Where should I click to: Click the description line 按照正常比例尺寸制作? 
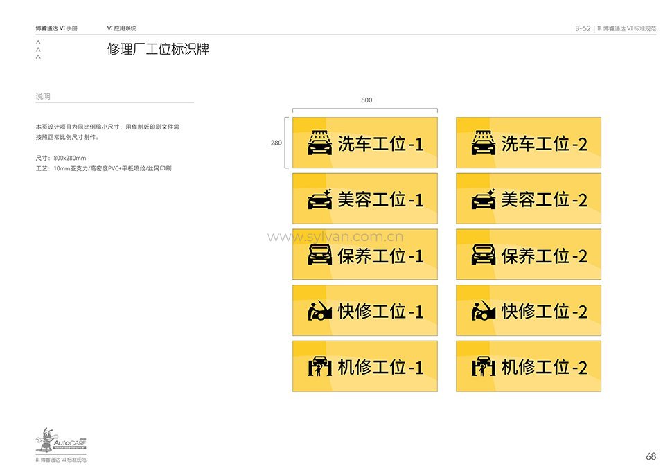pos(67,137)
